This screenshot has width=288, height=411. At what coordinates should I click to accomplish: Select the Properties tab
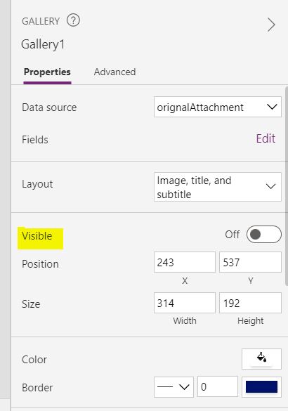(x=47, y=72)
